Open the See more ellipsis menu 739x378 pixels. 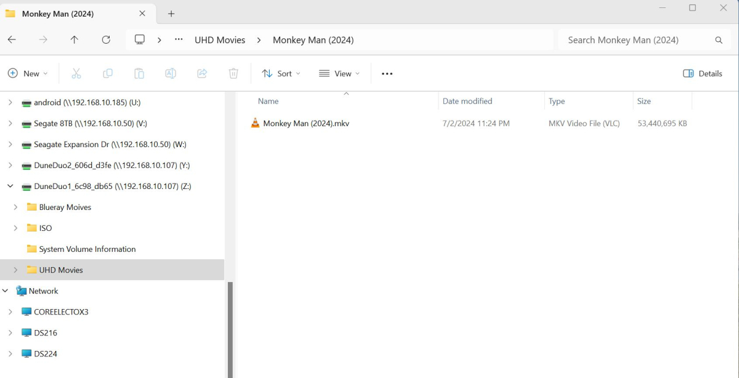pyautogui.click(x=387, y=73)
